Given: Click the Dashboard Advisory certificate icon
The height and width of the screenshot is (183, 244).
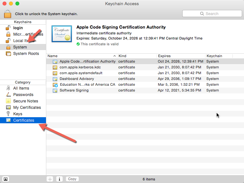Looking at the screenshot, I should 55,79.
